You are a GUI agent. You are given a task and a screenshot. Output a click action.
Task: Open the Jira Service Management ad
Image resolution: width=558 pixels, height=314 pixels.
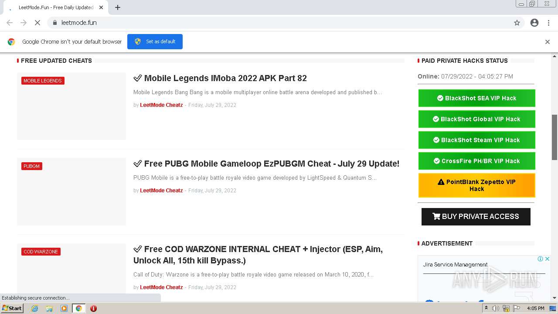(456, 265)
